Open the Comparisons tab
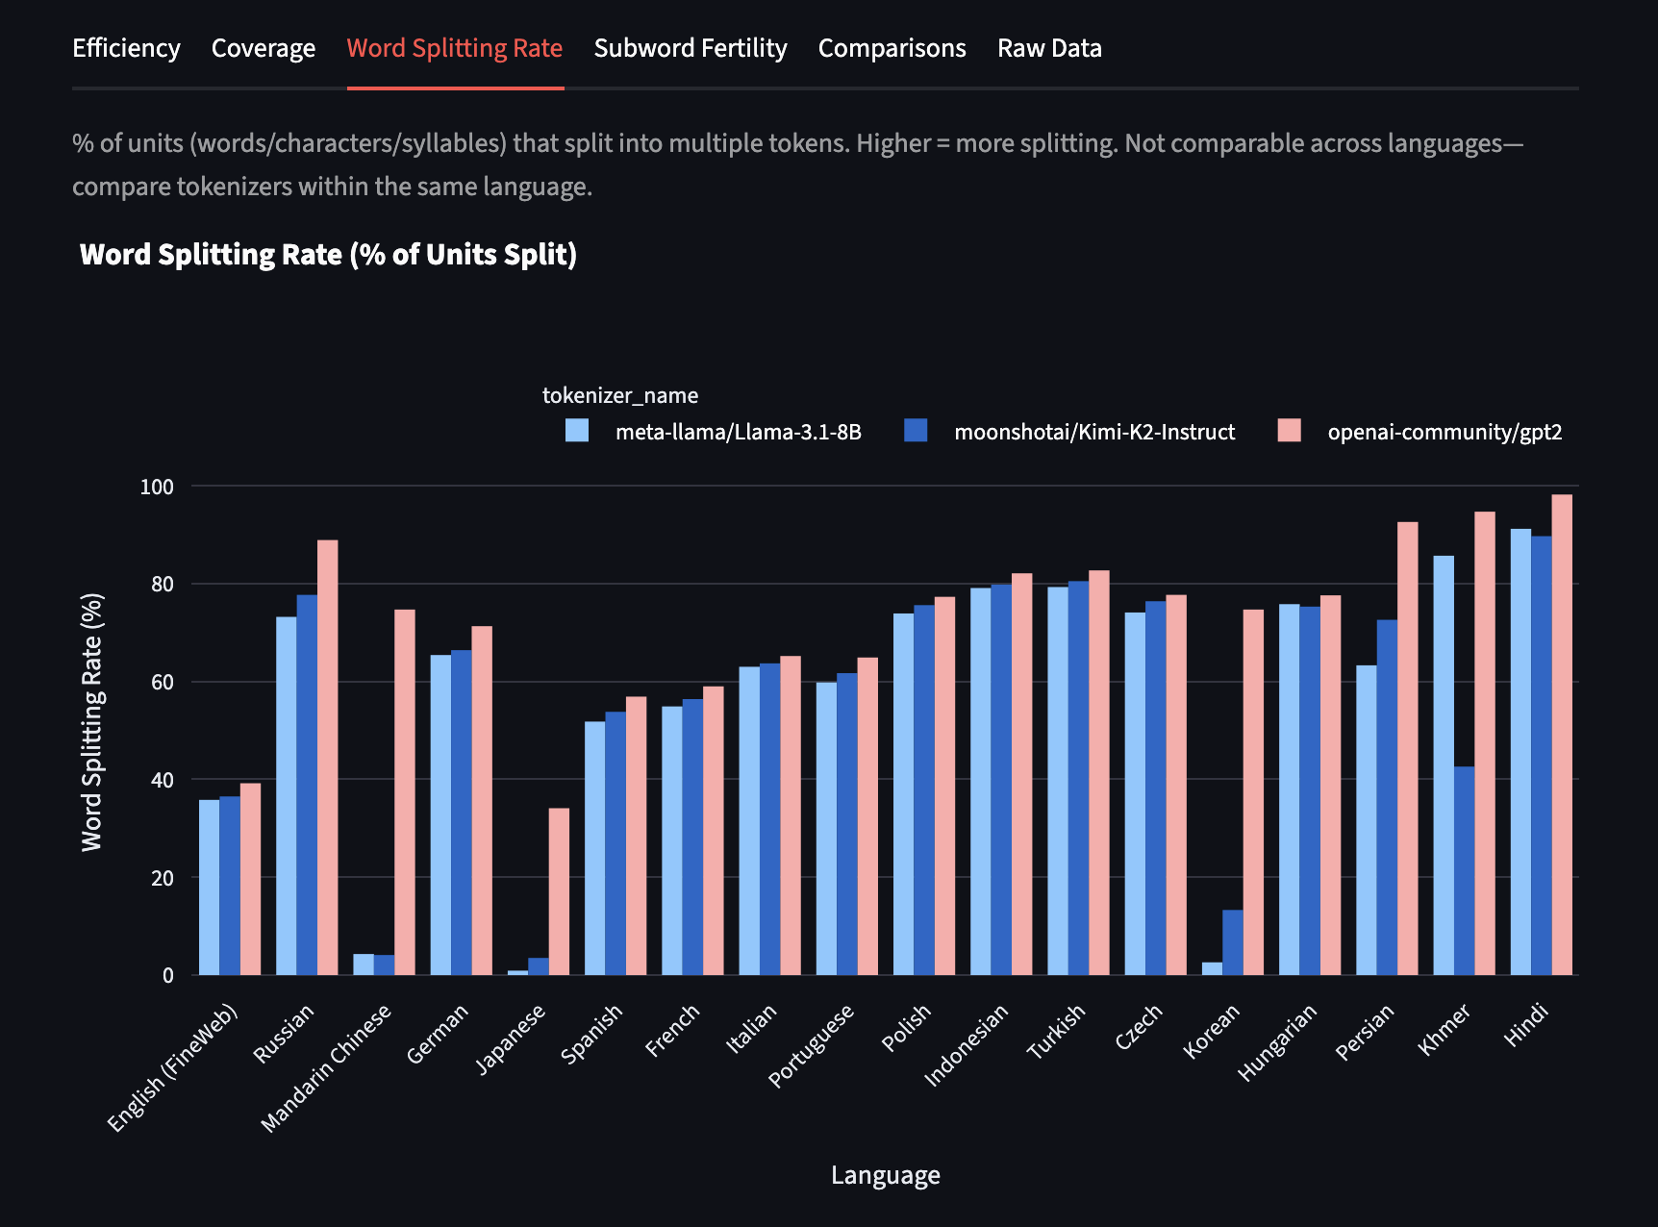Screen dimensions: 1658x1227 pyautogui.click(x=892, y=48)
